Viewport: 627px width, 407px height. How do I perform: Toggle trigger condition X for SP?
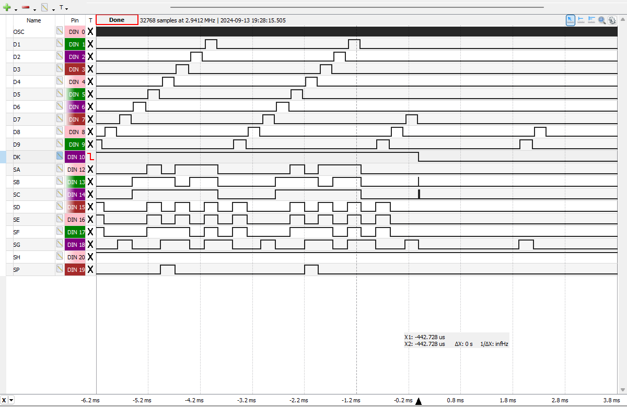(90, 269)
